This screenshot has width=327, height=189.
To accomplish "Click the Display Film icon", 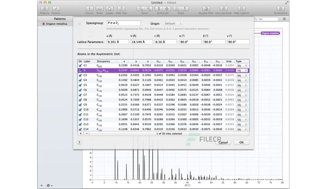I will coord(206,8).
